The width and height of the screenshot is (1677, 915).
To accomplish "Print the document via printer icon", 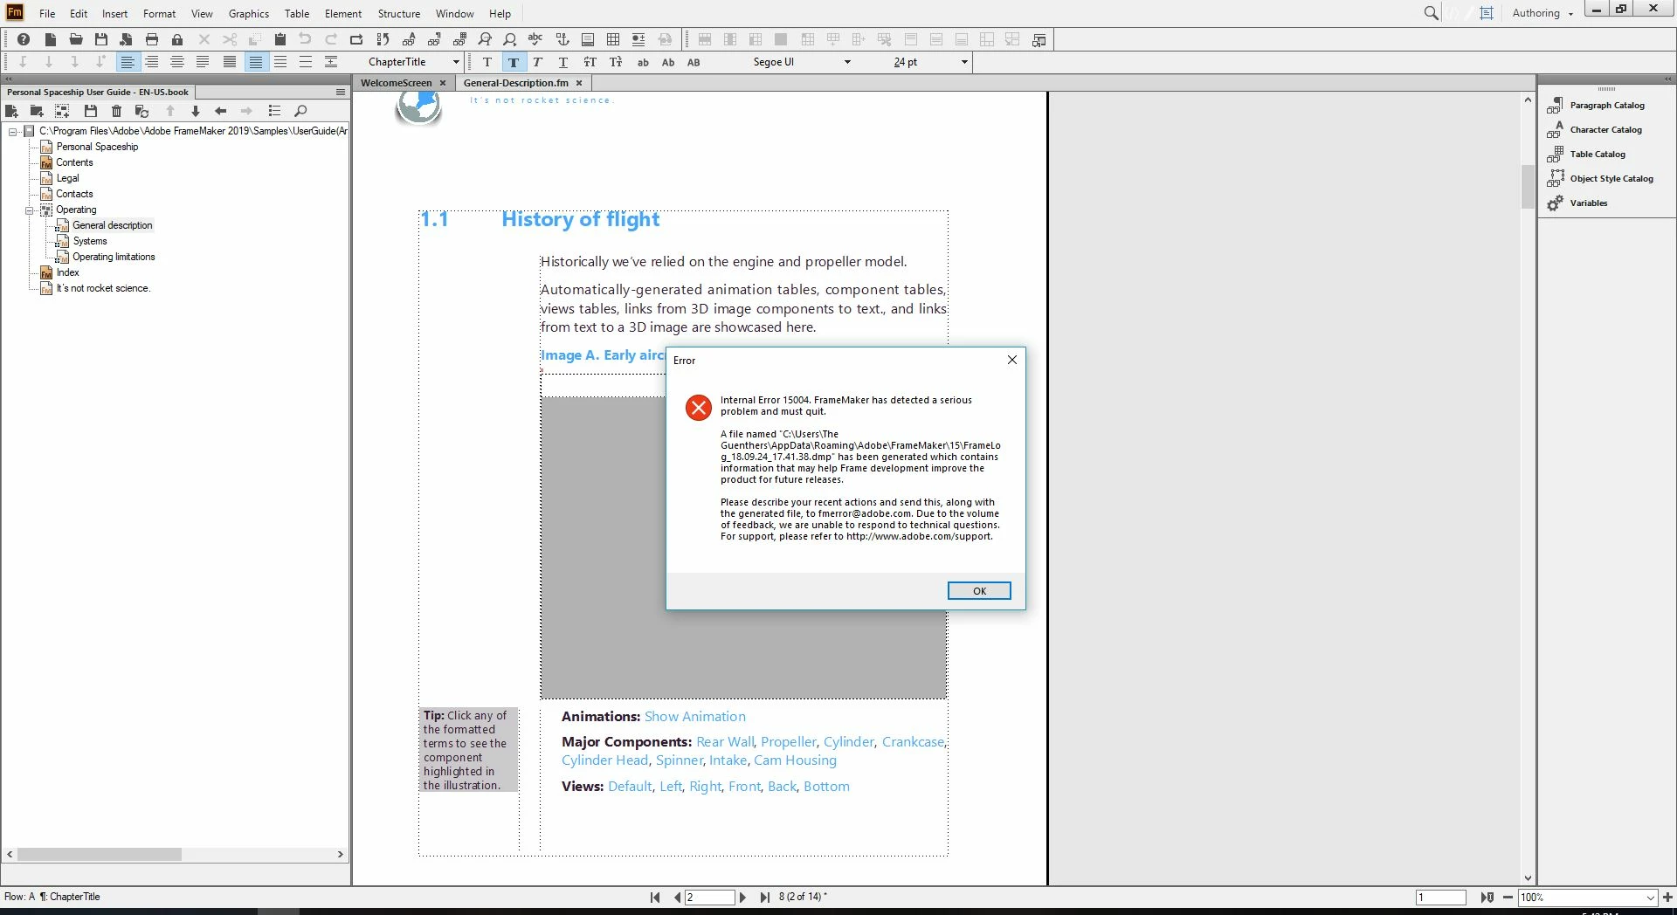I will [152, 39].
